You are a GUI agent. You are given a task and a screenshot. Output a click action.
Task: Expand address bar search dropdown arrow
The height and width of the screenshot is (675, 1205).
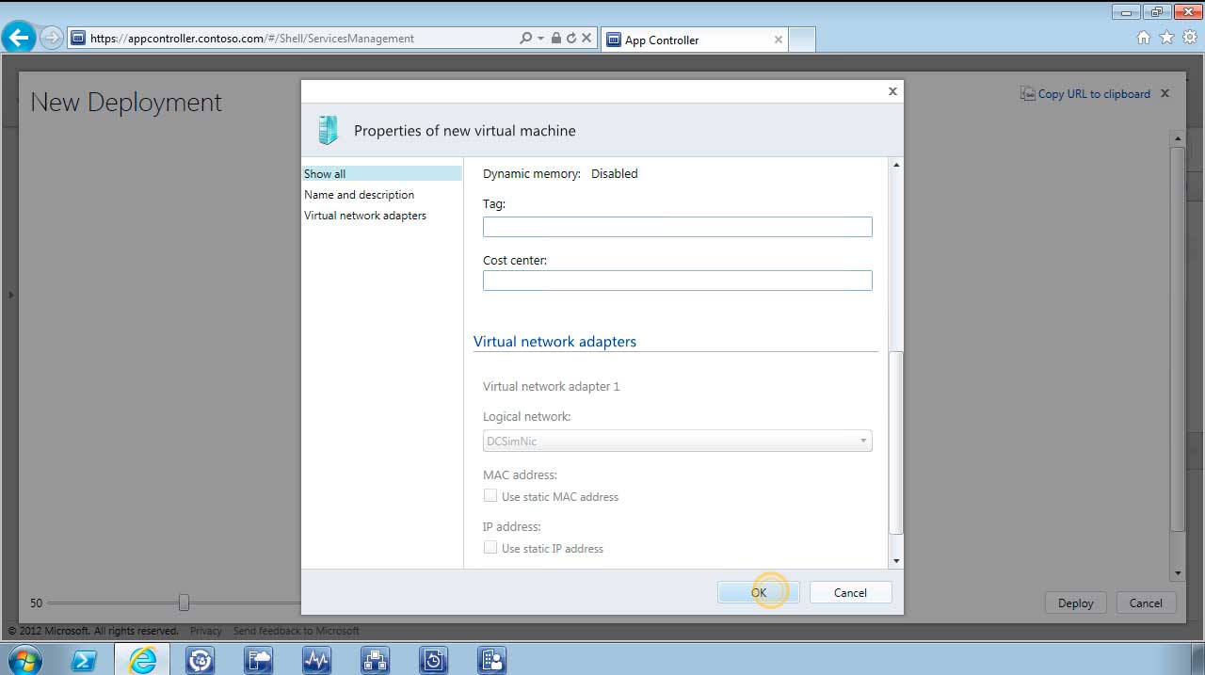[x=540, y=39]
